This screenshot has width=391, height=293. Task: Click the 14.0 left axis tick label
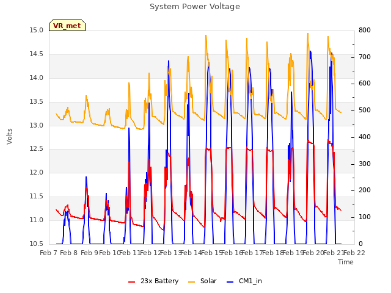point(37,78)
